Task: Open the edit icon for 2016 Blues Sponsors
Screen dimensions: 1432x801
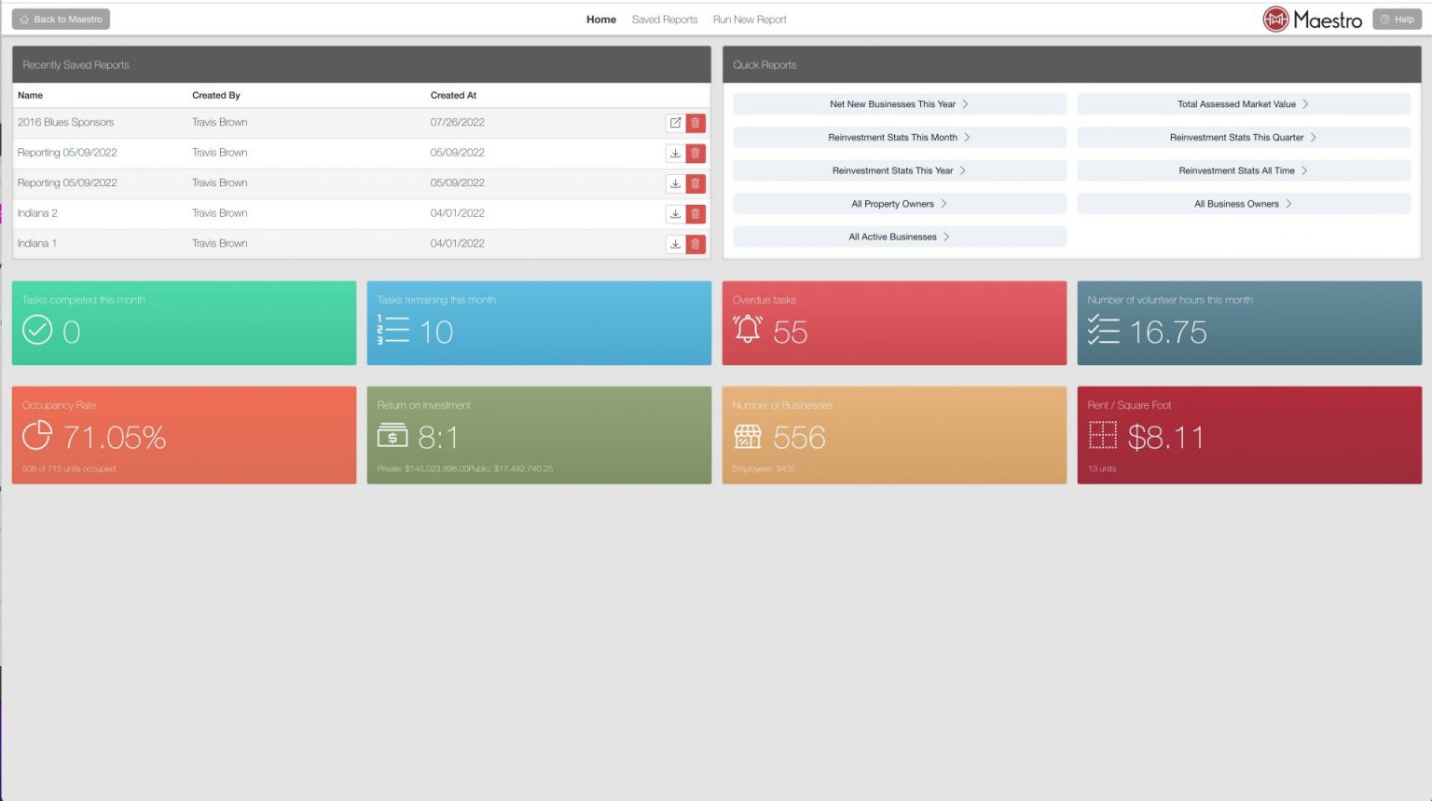Action: pyautogui.click(x=676, y=122)
